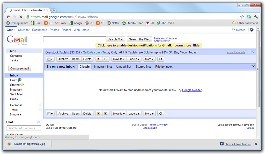Open the Gmail bookmark in the bookmarks bar
265x154 pixels.
click(x=61, y=23)
